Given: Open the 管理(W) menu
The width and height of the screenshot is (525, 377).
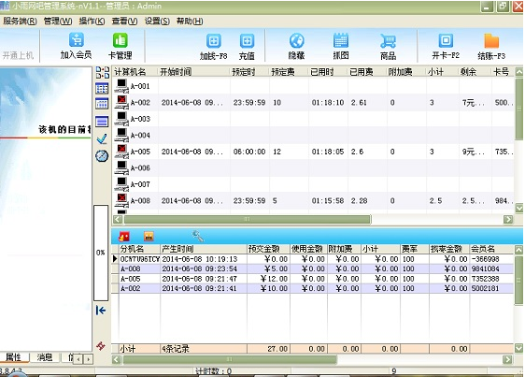Looking at the screenshot, I should pos(58,22).
